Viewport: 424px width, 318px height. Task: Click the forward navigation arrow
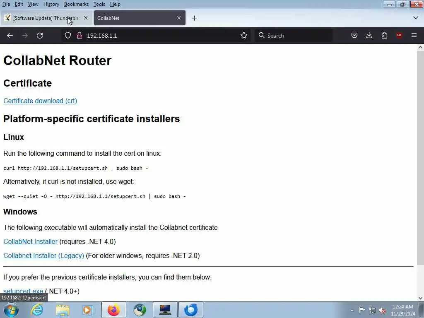tap(24, 36)
